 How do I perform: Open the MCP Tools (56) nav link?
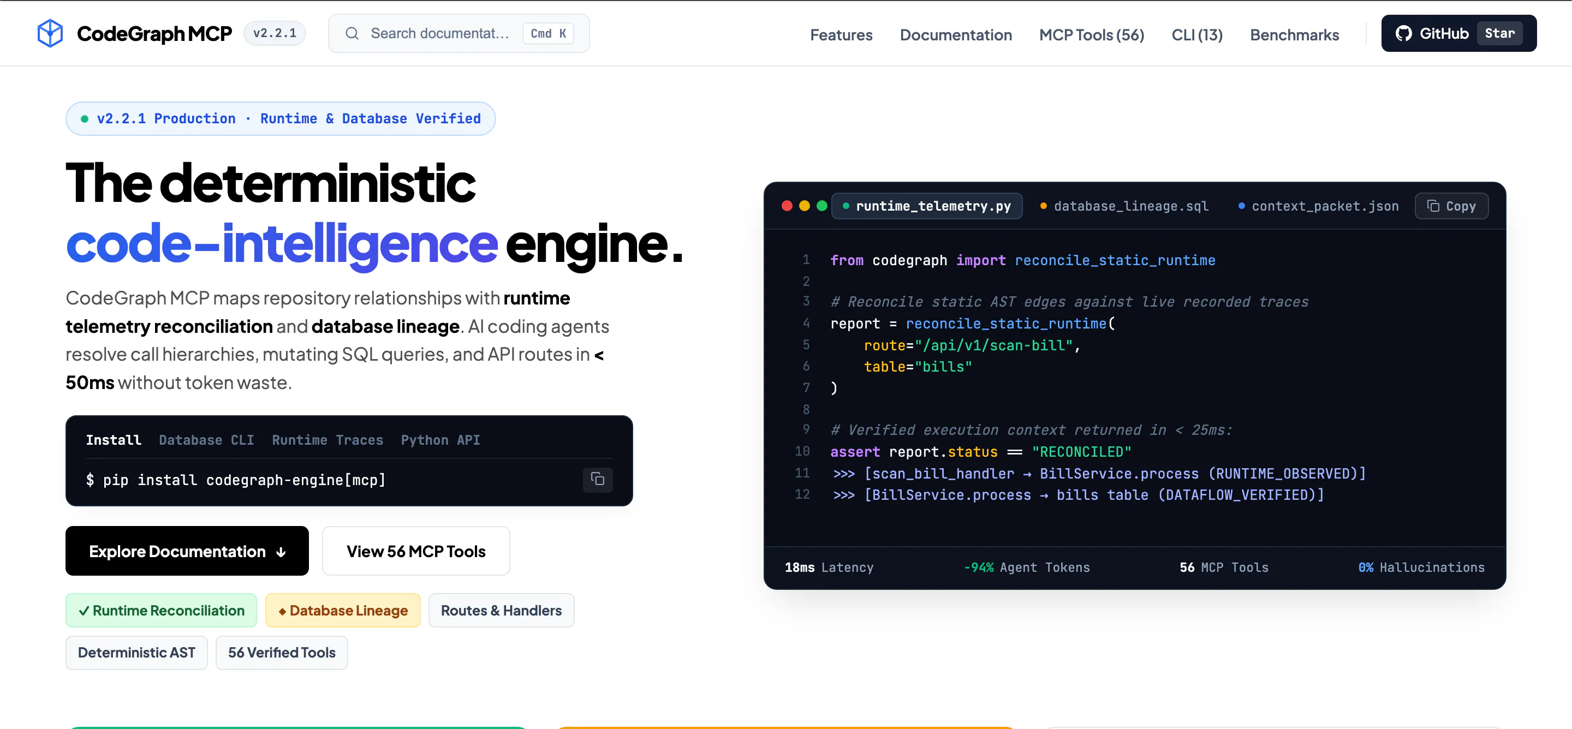pos(1091,35)
